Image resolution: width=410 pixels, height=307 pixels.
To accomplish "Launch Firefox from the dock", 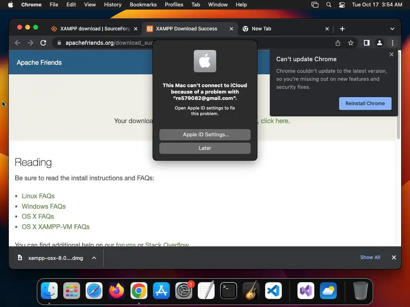I will tap(117, 291).
